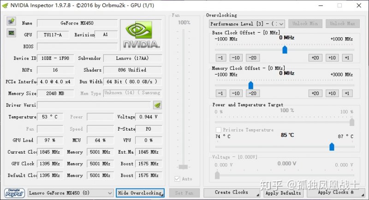Decrease memory clock offset by 20 MHz
The image size is (369, 200).
pos(252,93)
